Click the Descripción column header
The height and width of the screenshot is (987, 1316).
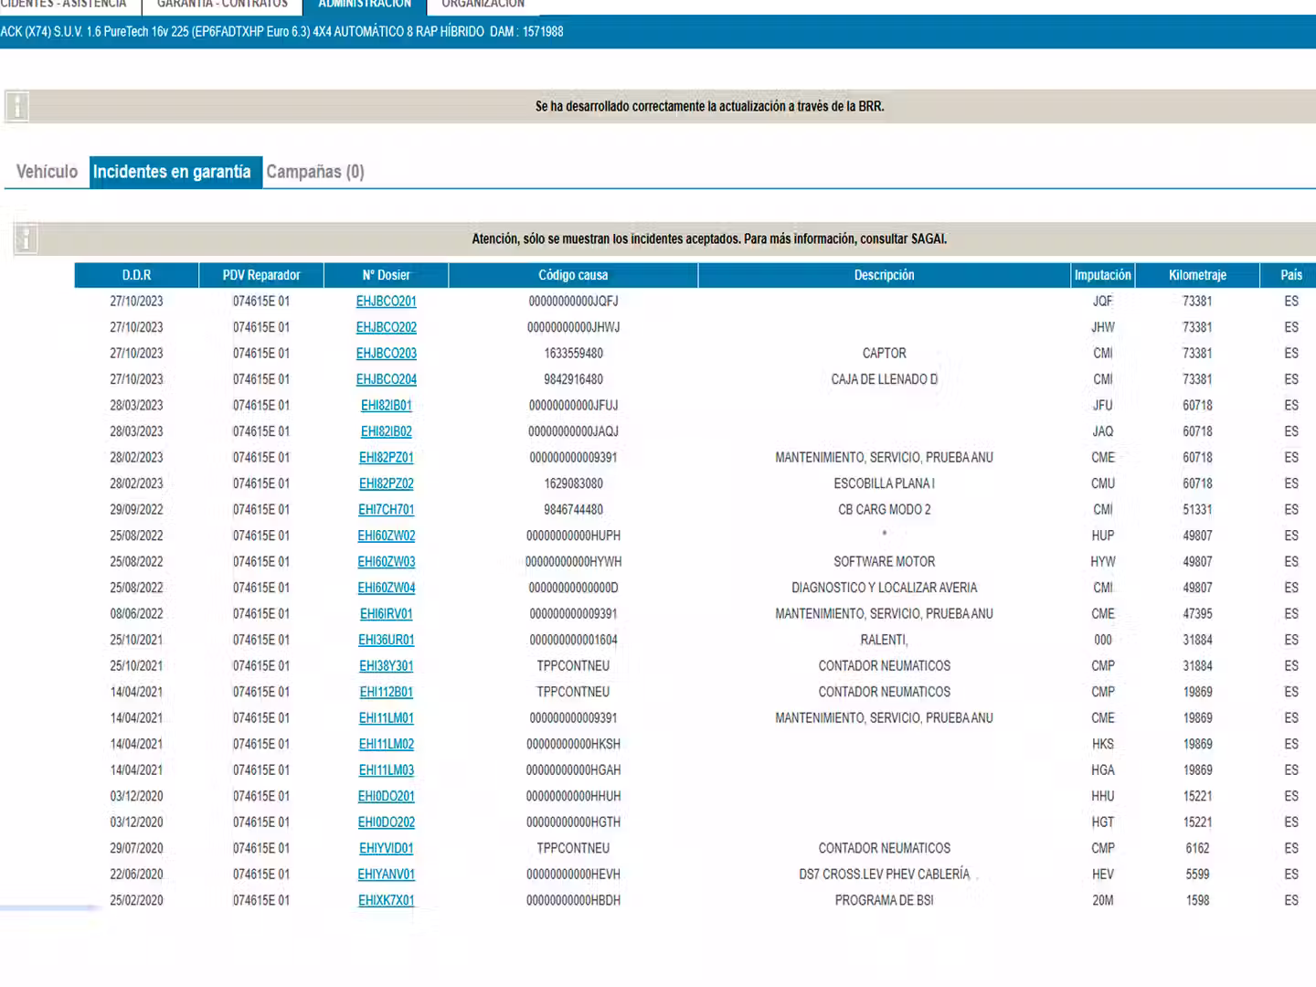click(885, 275)
